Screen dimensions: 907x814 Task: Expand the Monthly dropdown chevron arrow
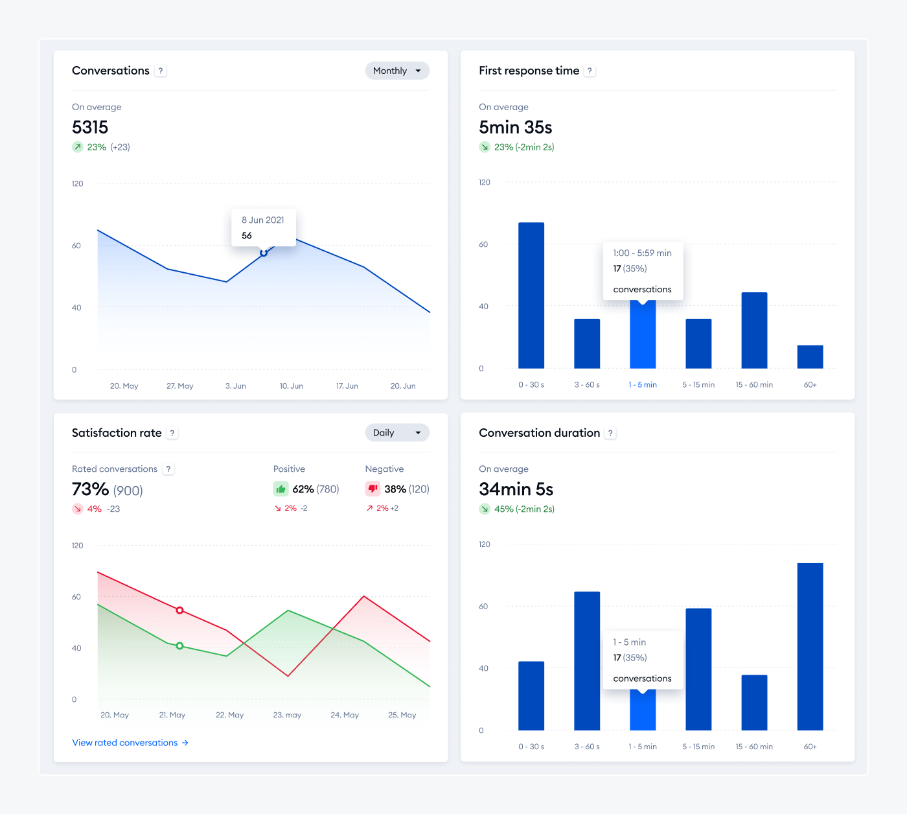click(419, 71)
